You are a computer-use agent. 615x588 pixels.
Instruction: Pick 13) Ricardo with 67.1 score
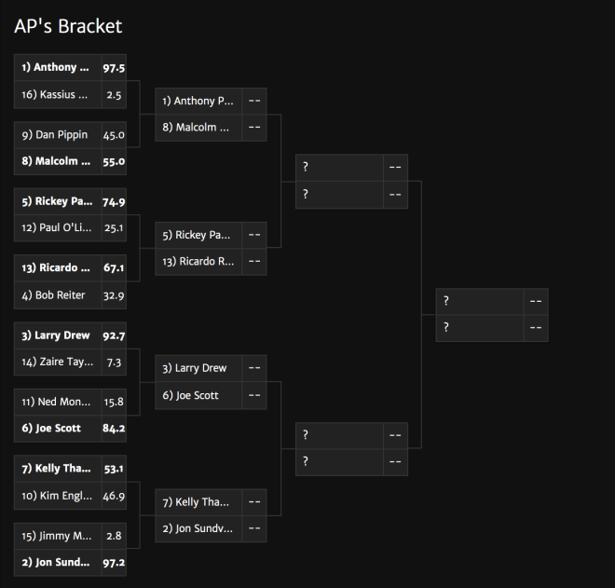[70, 268]
